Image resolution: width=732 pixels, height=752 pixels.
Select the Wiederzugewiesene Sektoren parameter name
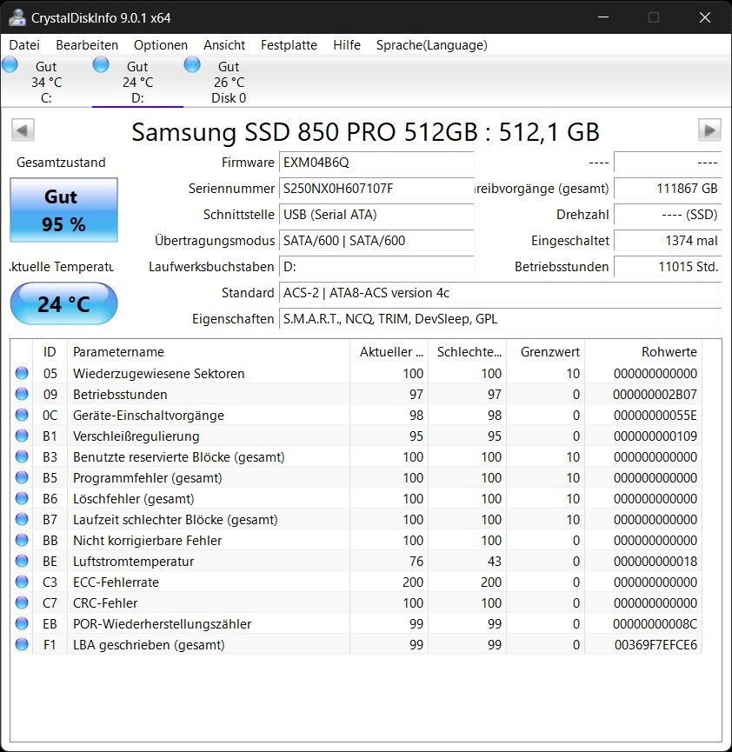pyautogui.click(x=159, y=374)
